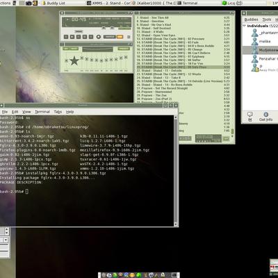The width and height of the screenshot is (278, 278).
Task: Click terminal scrollbar up arrow
Action: pyautogui.click(x=176, y=117)
